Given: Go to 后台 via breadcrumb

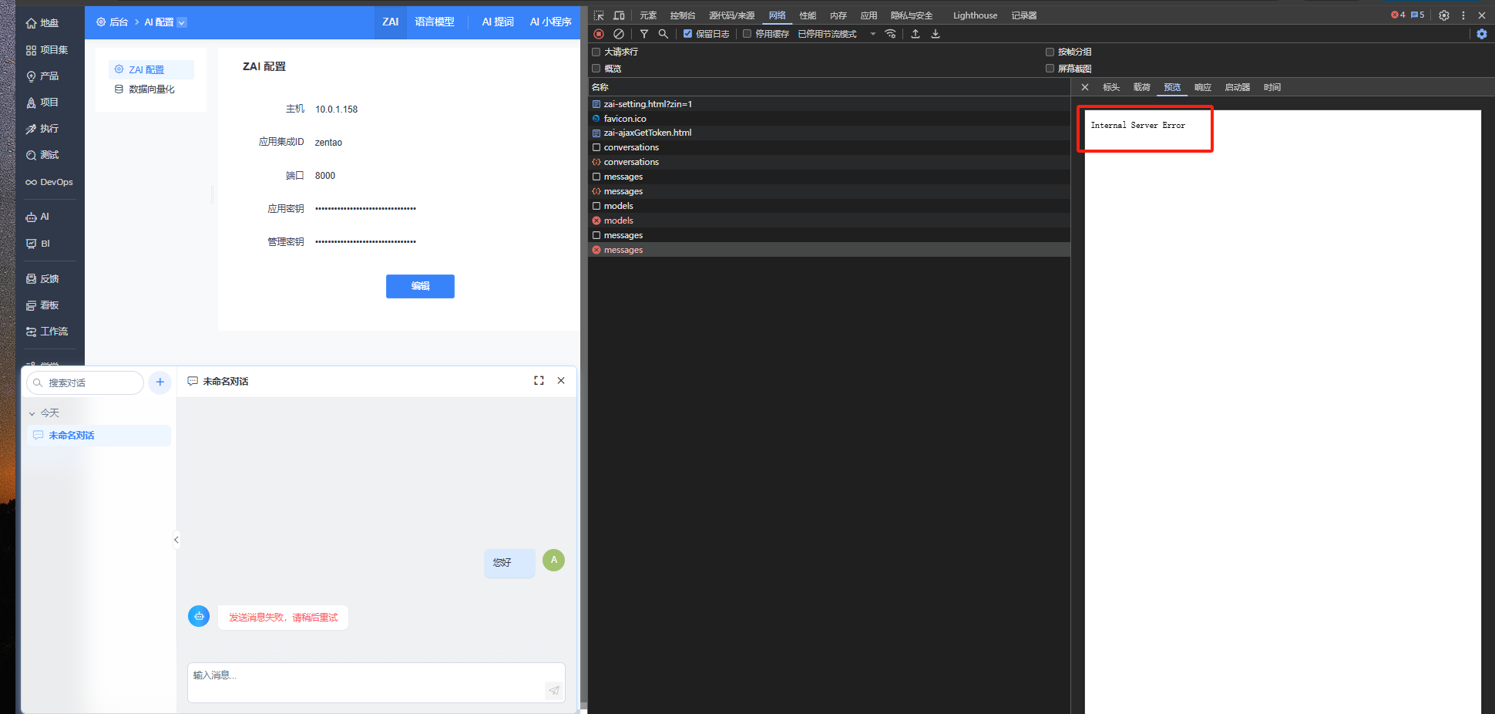Looking at the screenshot, I should [x=113, y=22].
